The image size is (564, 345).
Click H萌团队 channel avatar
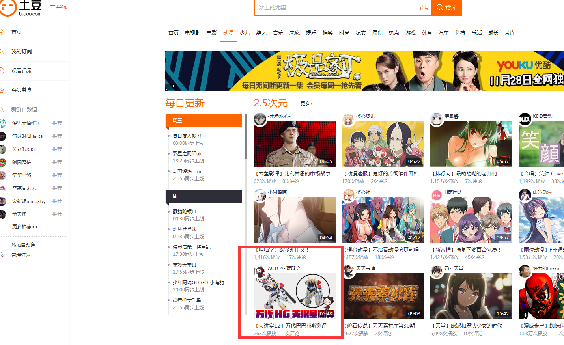click(x=437, y=196)
